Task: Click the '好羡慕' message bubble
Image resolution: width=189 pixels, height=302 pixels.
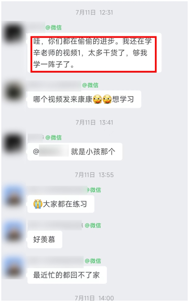Action: click(45, 239)
